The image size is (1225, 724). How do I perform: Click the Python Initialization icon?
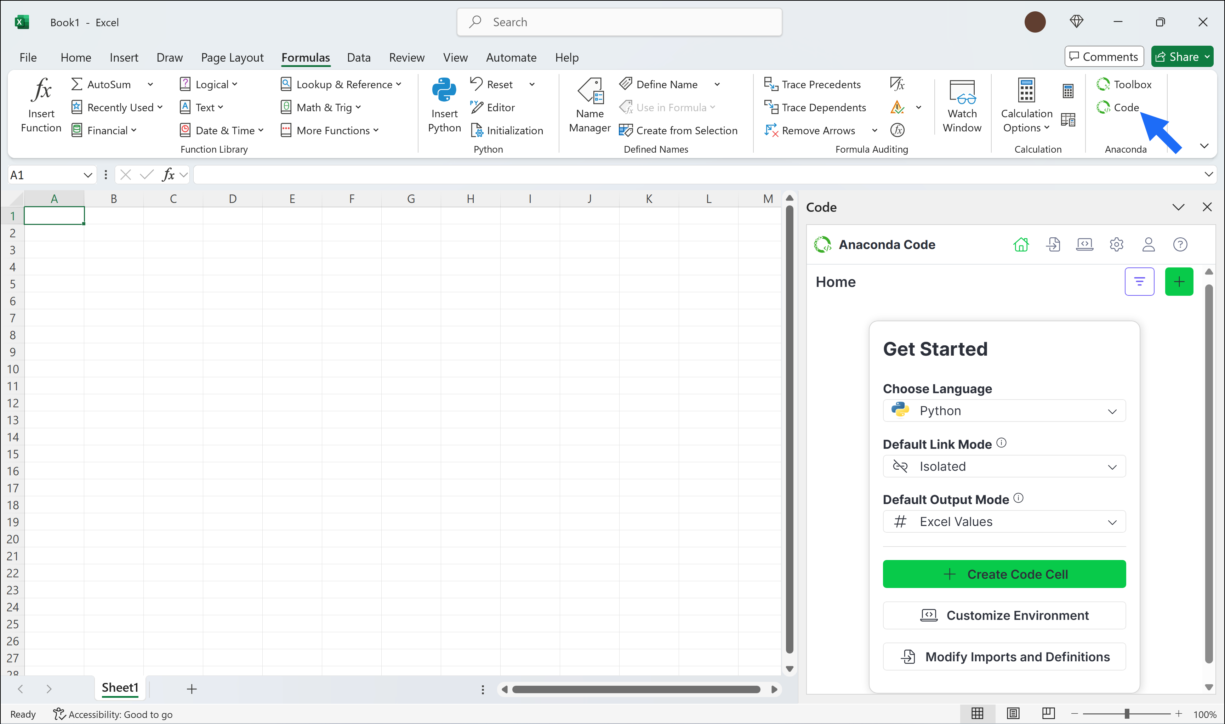tap(476, 130)
